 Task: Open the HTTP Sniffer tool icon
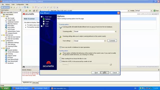click(x=6, y=27)
